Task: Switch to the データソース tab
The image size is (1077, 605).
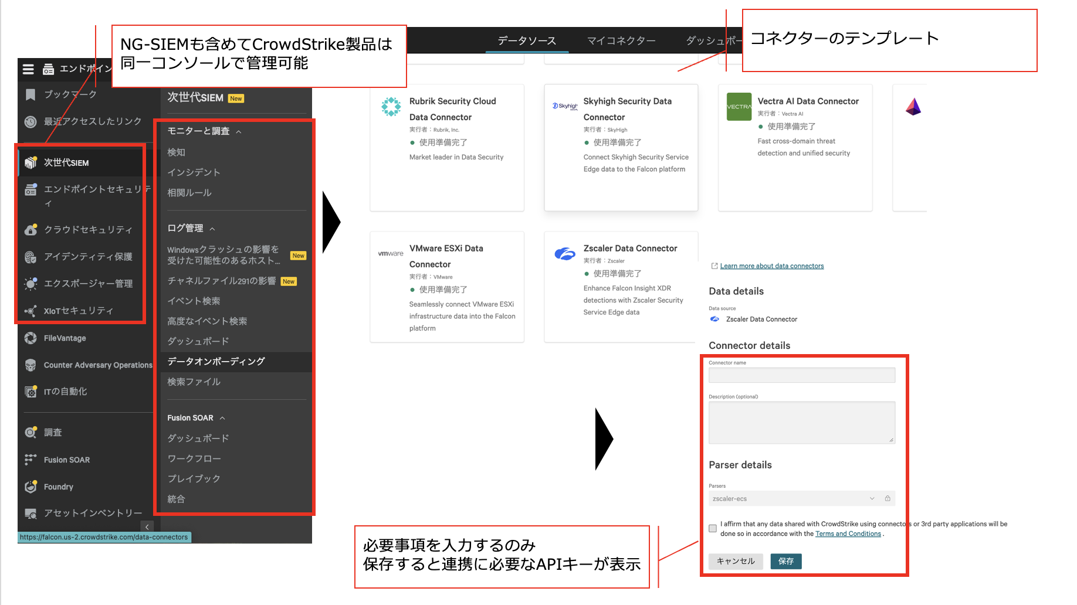Action: point(527,41)
